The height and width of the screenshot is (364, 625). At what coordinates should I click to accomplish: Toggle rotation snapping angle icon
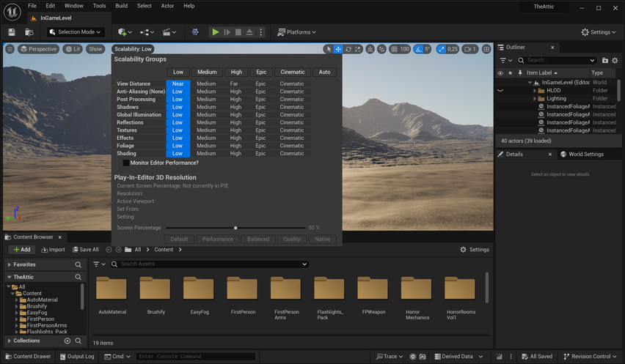(418, 49)
